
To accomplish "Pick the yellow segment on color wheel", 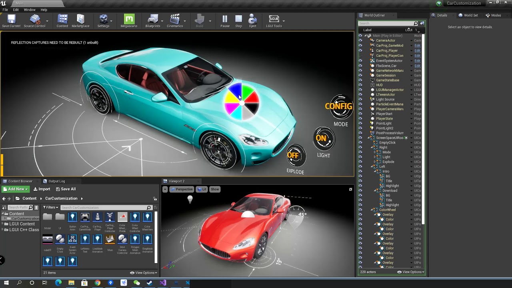I will click(231, 98).
